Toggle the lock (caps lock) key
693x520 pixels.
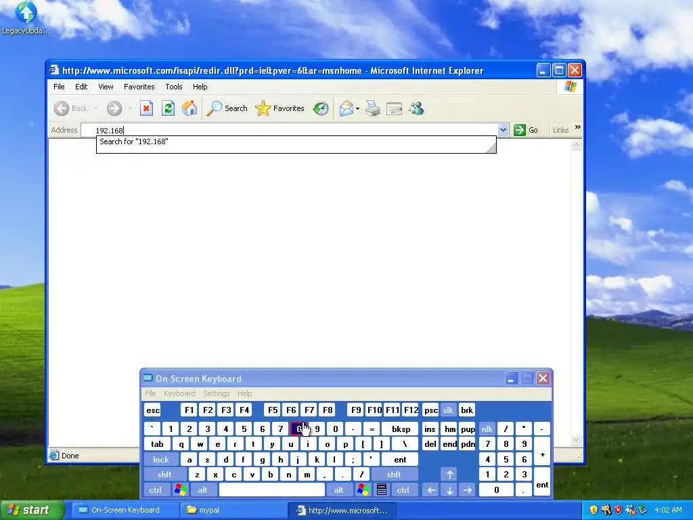pos(161,460)
